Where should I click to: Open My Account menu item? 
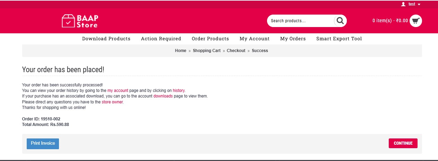tap(255, 39)
